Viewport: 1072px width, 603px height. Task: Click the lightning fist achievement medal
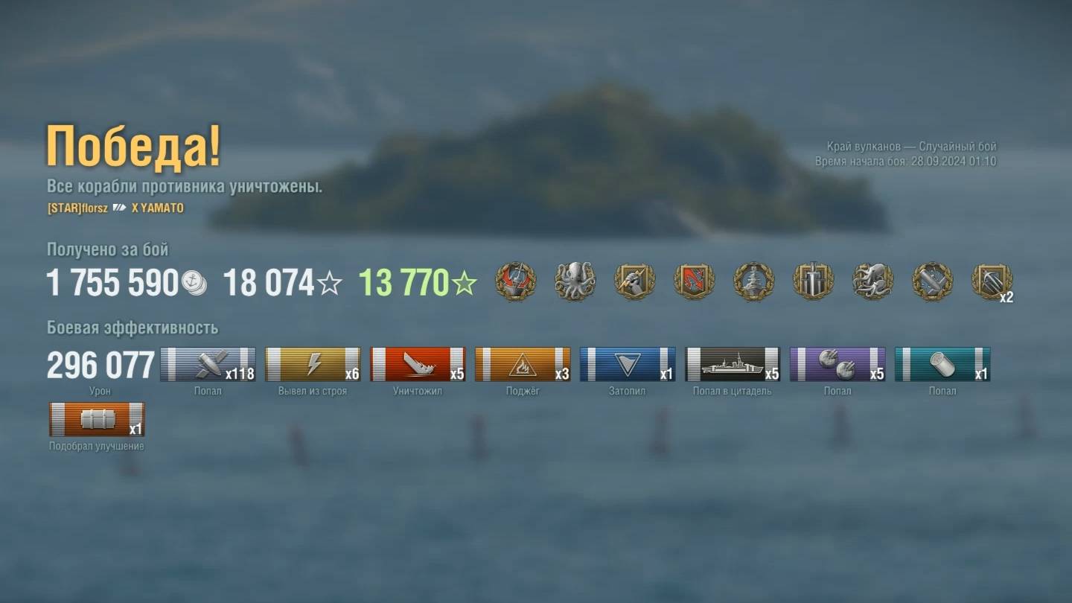[x=634, y=281]
